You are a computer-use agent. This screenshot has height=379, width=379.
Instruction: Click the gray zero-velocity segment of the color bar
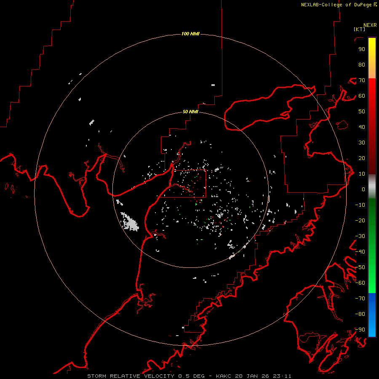tap(372, 187)
